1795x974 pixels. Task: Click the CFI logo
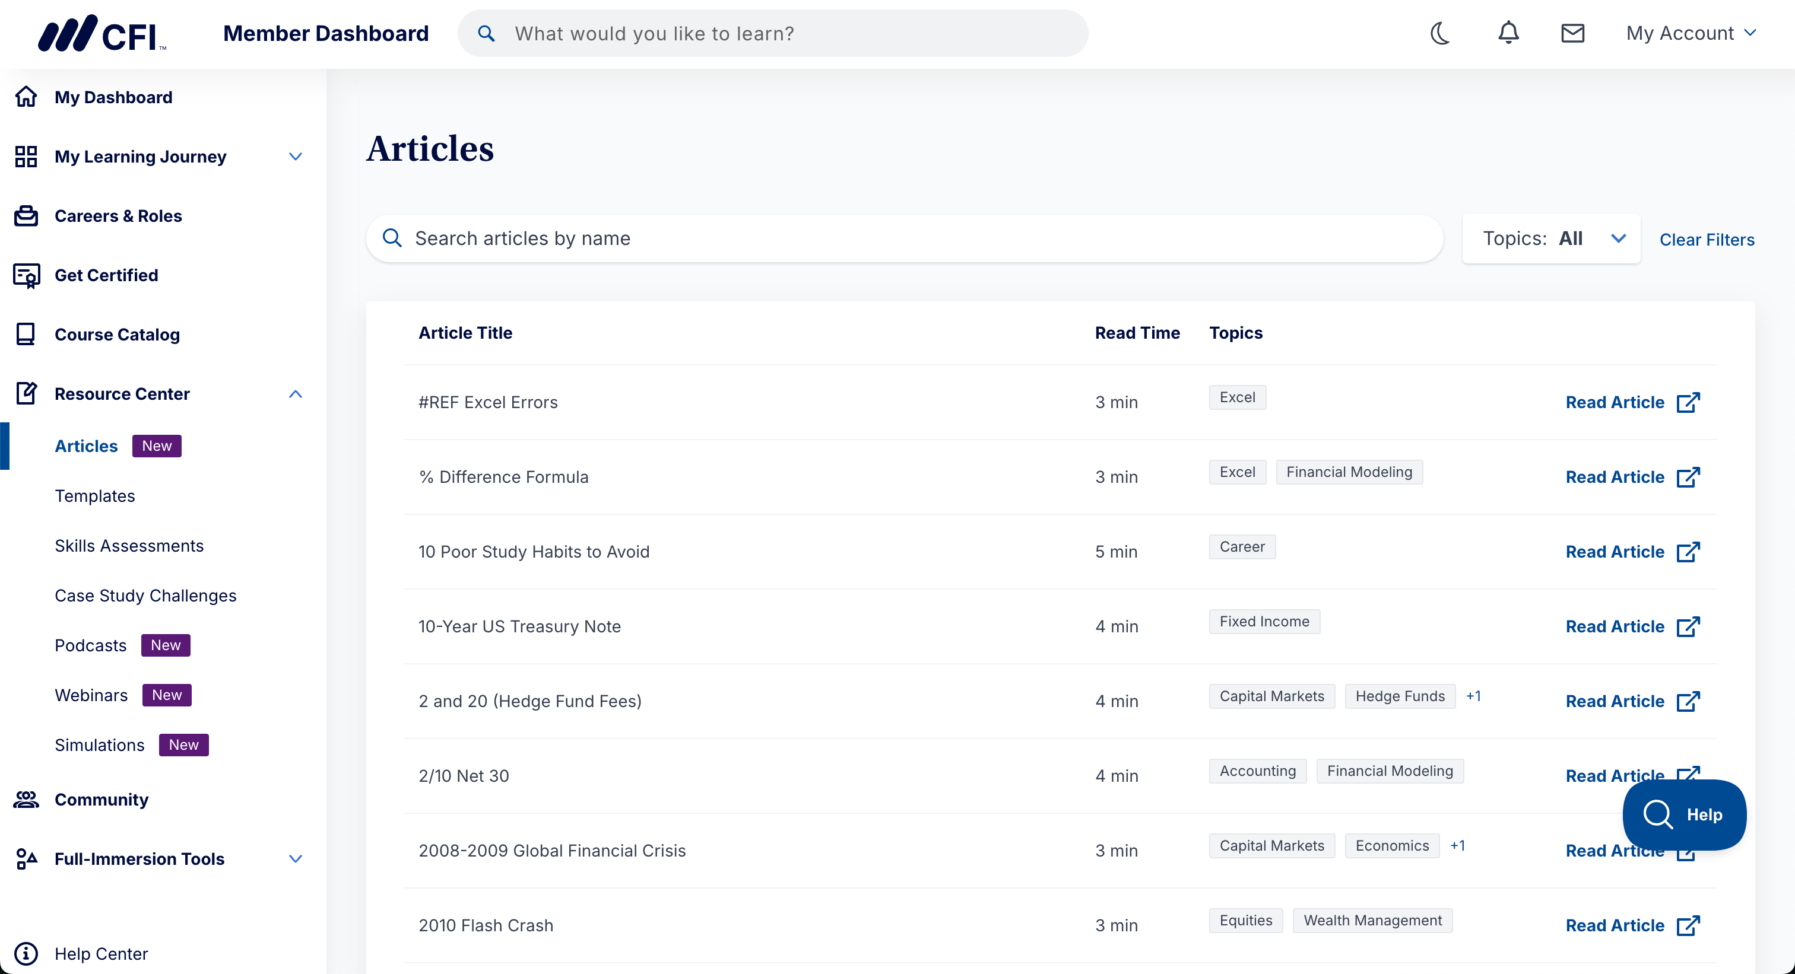(102, 33)
